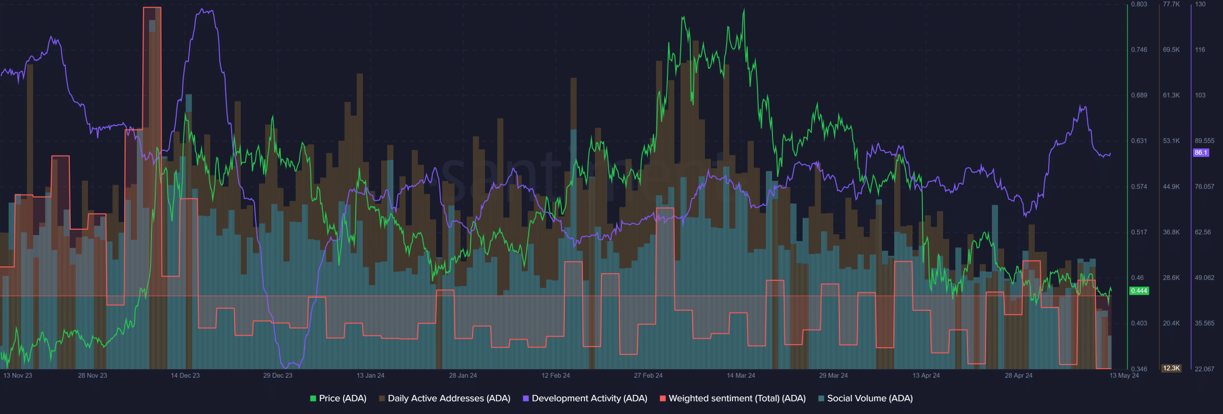Click the 29 Mar 24 date label
The image size is (1223, 414).
[x=834, y=375]
